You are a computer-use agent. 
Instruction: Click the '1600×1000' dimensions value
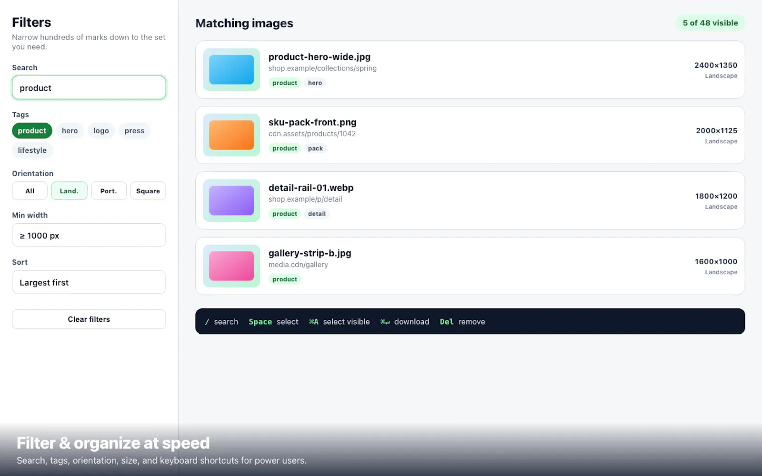(716, 261)
